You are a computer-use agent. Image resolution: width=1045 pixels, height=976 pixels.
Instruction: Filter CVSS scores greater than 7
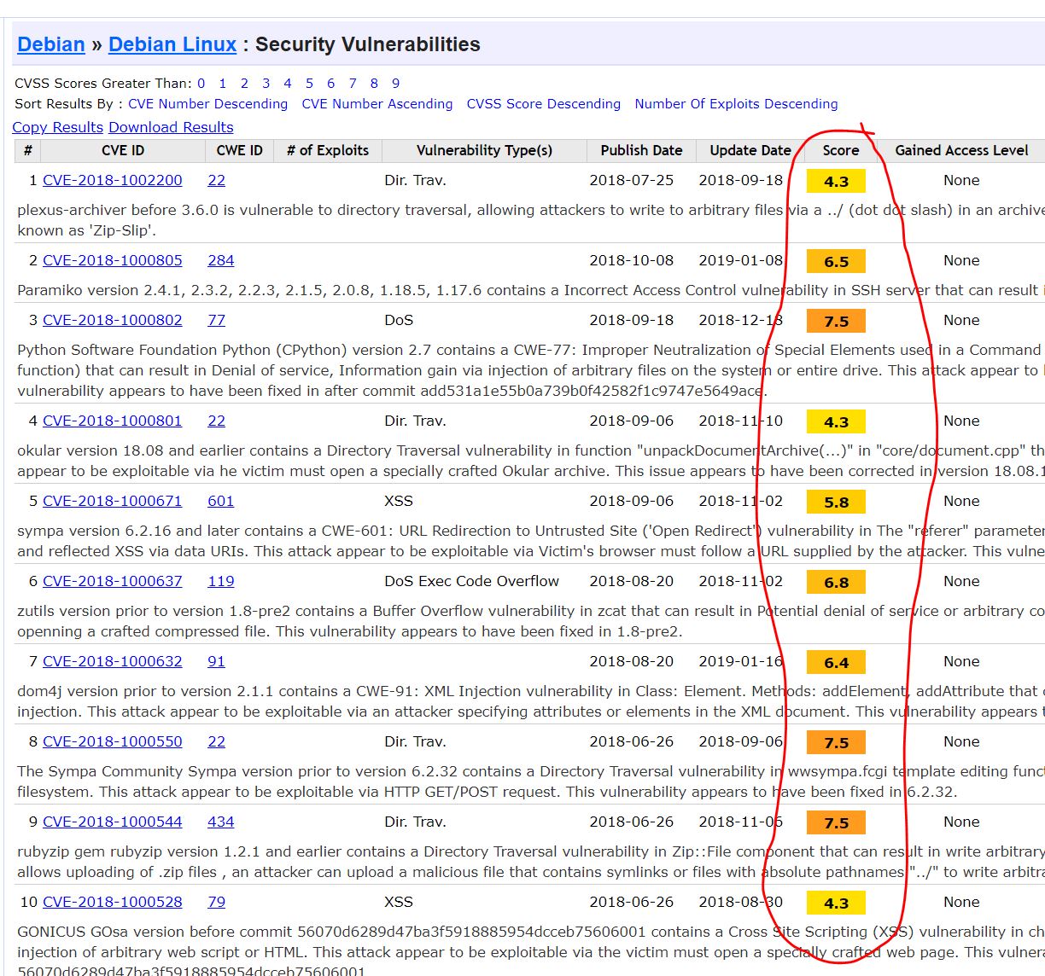pyautogui.click(x=353, y=83)
